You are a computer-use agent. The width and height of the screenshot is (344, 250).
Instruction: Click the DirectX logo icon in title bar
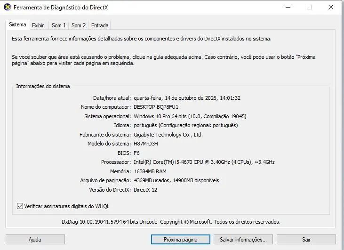coord(7,7)
